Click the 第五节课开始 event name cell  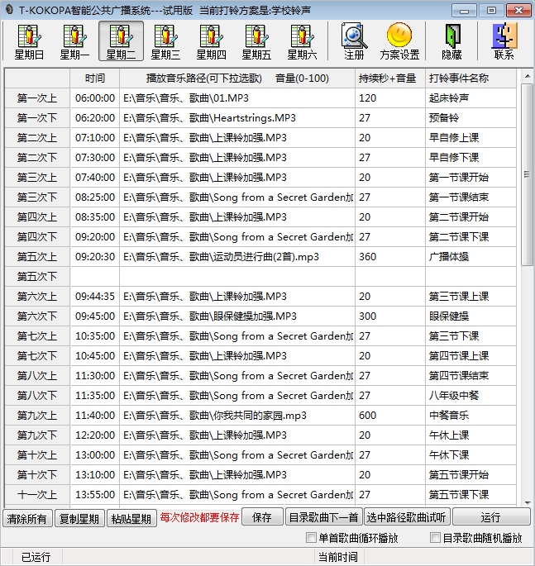[471, 474]
